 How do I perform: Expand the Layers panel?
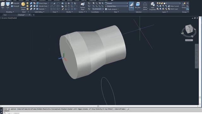tap(165, 12)
